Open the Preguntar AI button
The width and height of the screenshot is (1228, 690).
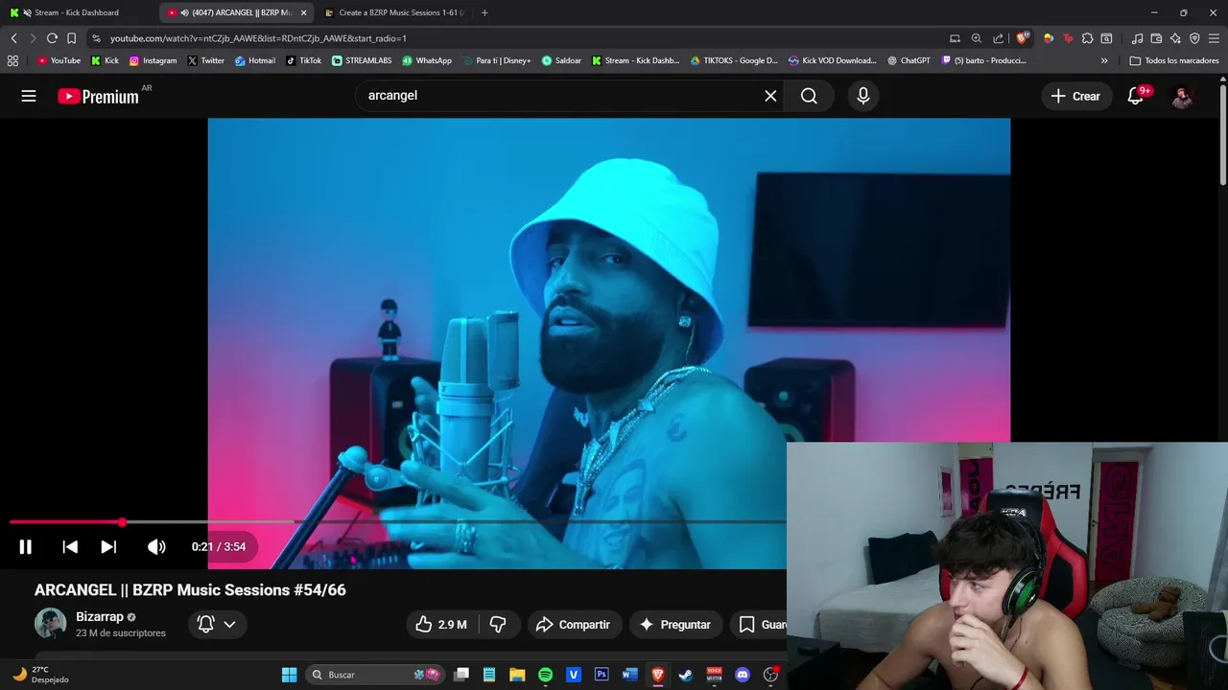[x=675, y=625]
